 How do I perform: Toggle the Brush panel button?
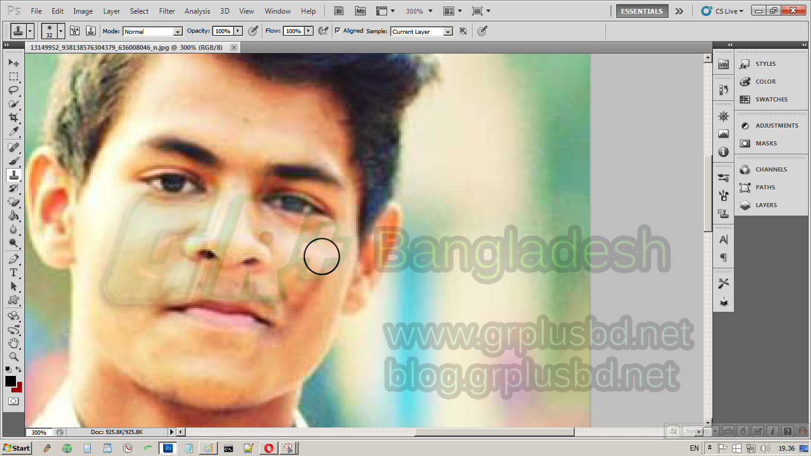click(75, 31)
